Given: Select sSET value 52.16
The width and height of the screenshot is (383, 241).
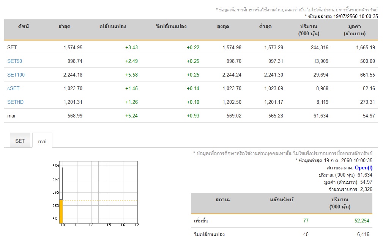Looking at the screenshot, I should pyautogui.click(x=369, y=88).
